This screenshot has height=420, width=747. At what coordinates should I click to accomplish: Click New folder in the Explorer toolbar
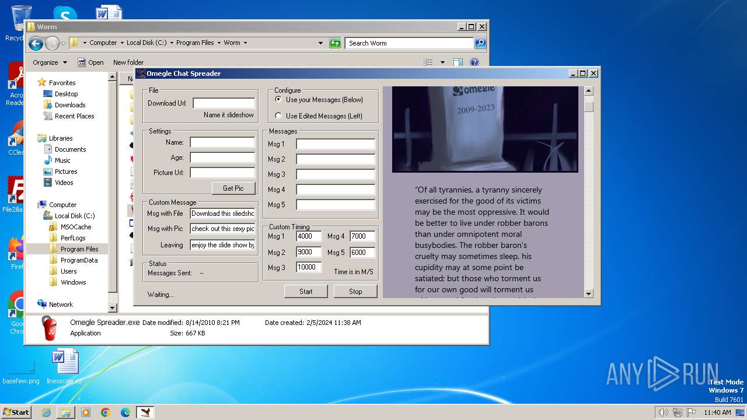(x=128, y=62)
